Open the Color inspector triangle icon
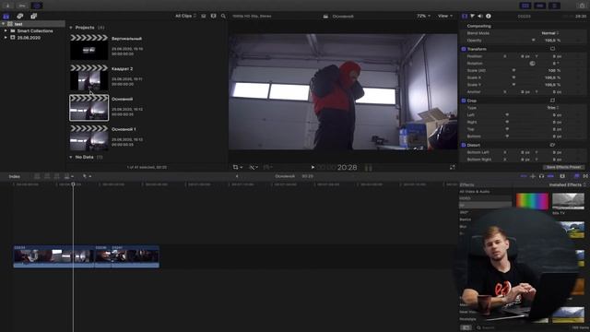590x332 pixels. [472, 17]
